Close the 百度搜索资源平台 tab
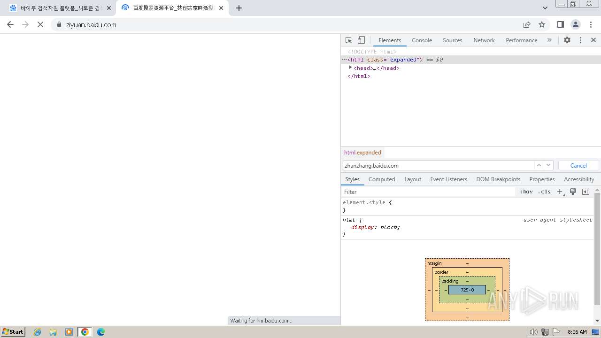This screenshot has height=338, width=601. pos(221,8)
